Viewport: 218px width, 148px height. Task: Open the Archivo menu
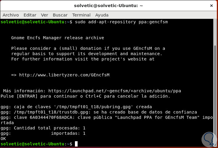click(11, 15)
